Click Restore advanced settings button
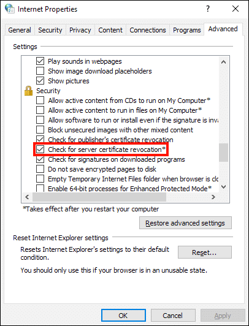249x326 pixels. tap(185, 223)
